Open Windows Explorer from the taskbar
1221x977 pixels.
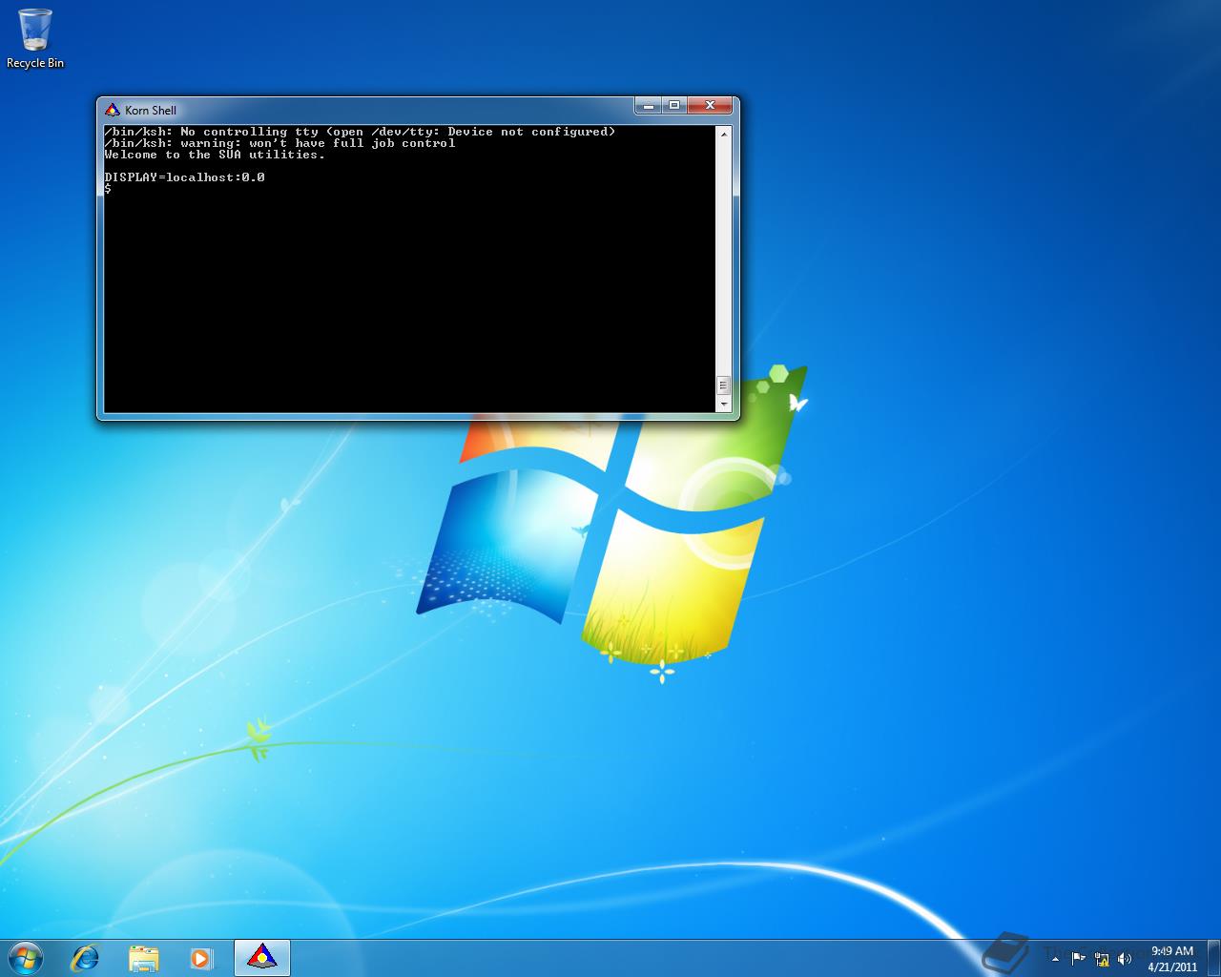click(143, 958)
